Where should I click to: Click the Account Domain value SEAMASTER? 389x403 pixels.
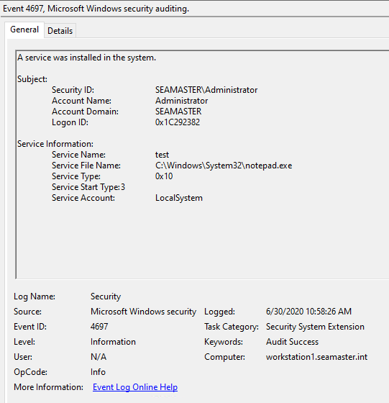pyautogui.click(x=178, y=112)
